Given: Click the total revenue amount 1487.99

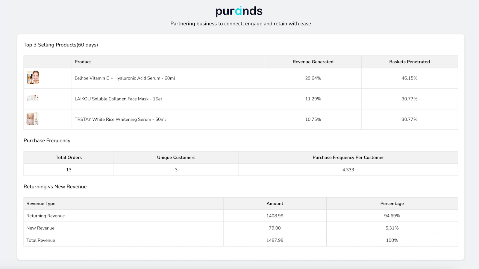Looking at the screenshot, I should pos(275,240).
